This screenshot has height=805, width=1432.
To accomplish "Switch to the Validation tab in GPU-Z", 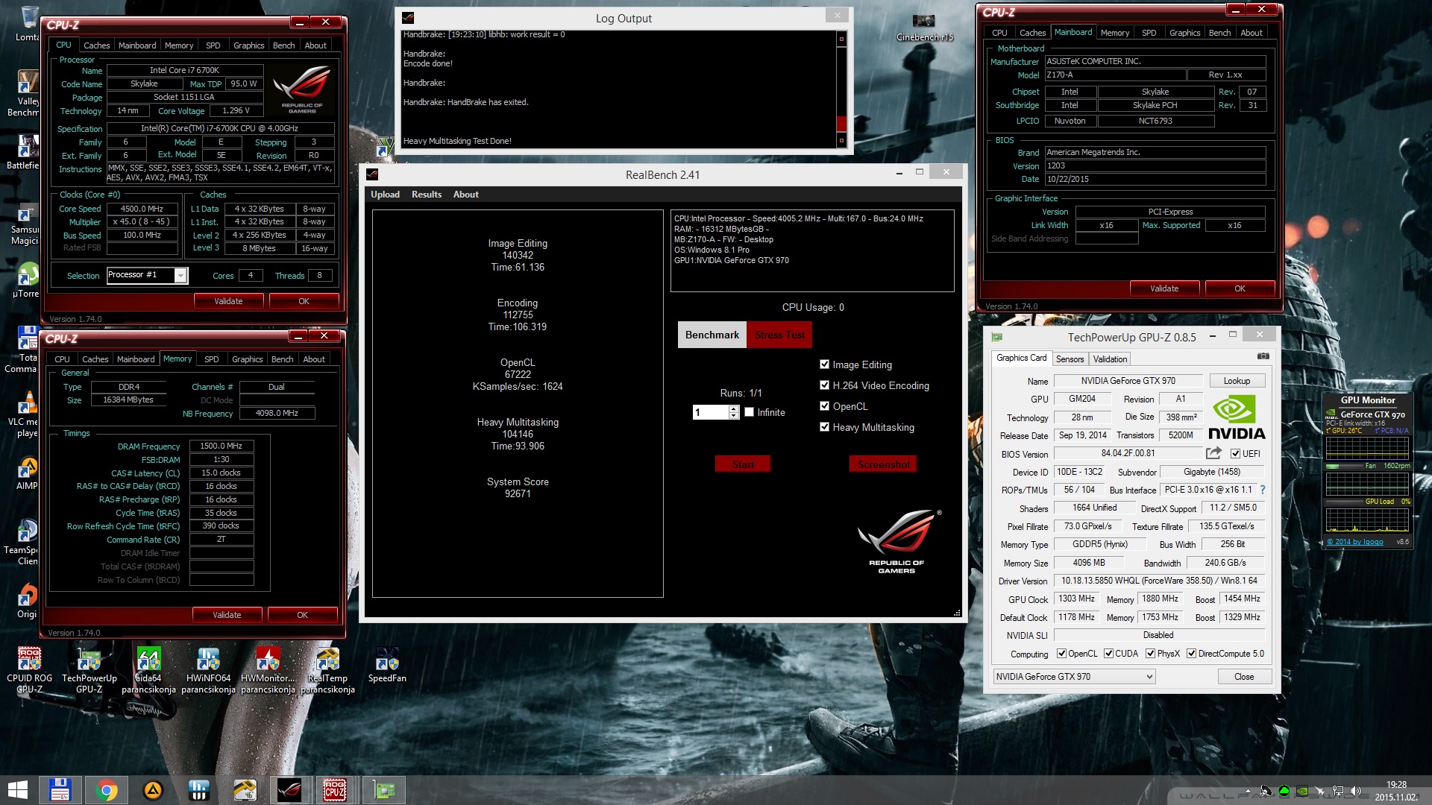I will [x=1110, y=359].
